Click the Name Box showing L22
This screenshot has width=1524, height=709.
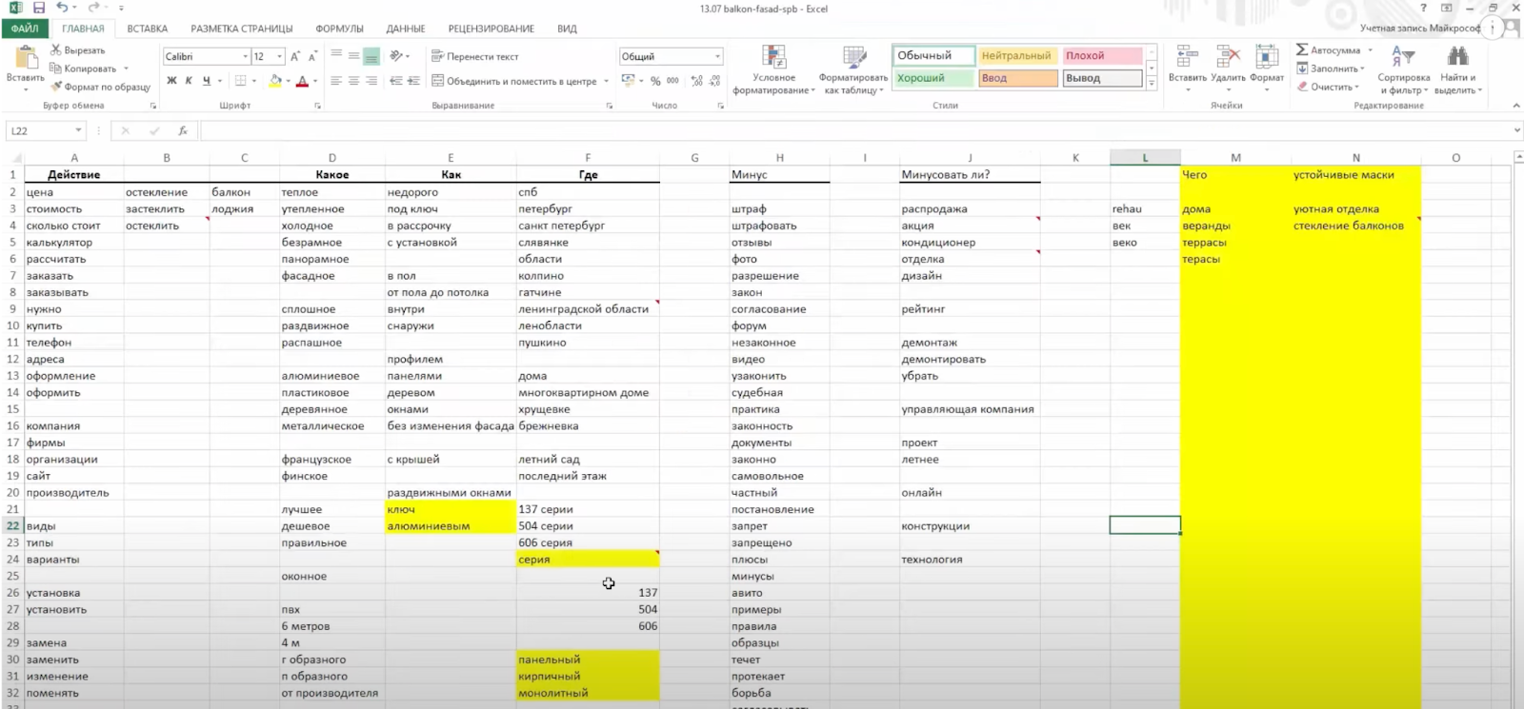pyautogui.click(x=46, y=130)
